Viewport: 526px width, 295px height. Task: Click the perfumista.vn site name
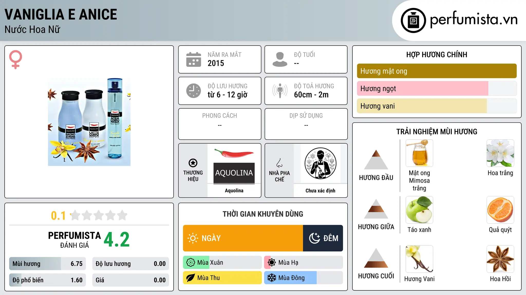pos(474,19)
